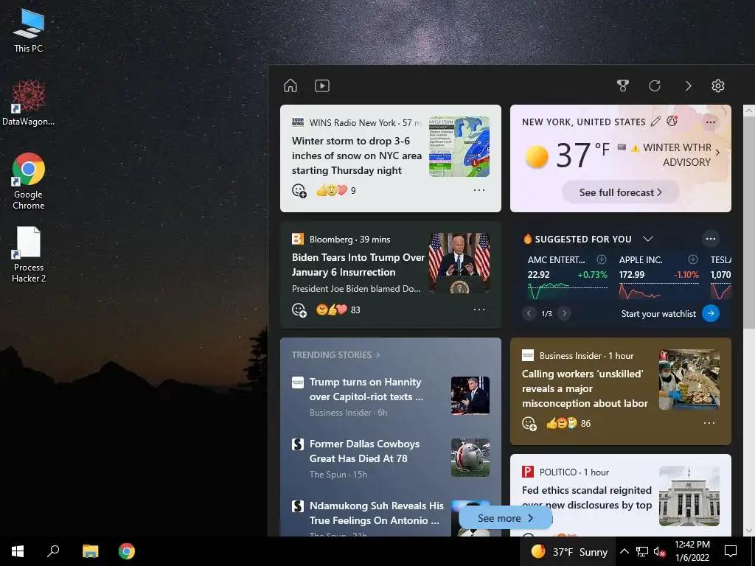Add reaction to the Business Insider labor story
Screen dimensions: 755x566
[529, 424]
